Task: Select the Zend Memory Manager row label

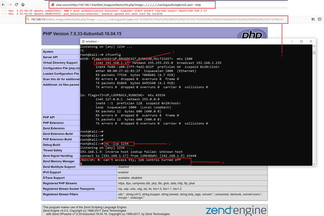Action: coord(60,161)
